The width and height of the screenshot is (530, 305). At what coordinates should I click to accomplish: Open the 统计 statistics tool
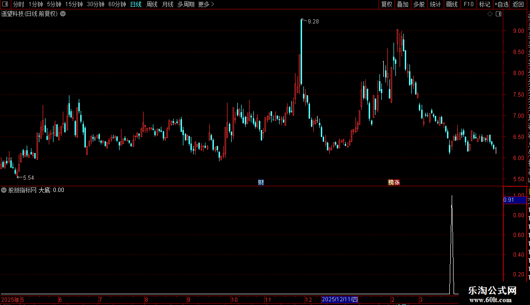coord(435,4)
